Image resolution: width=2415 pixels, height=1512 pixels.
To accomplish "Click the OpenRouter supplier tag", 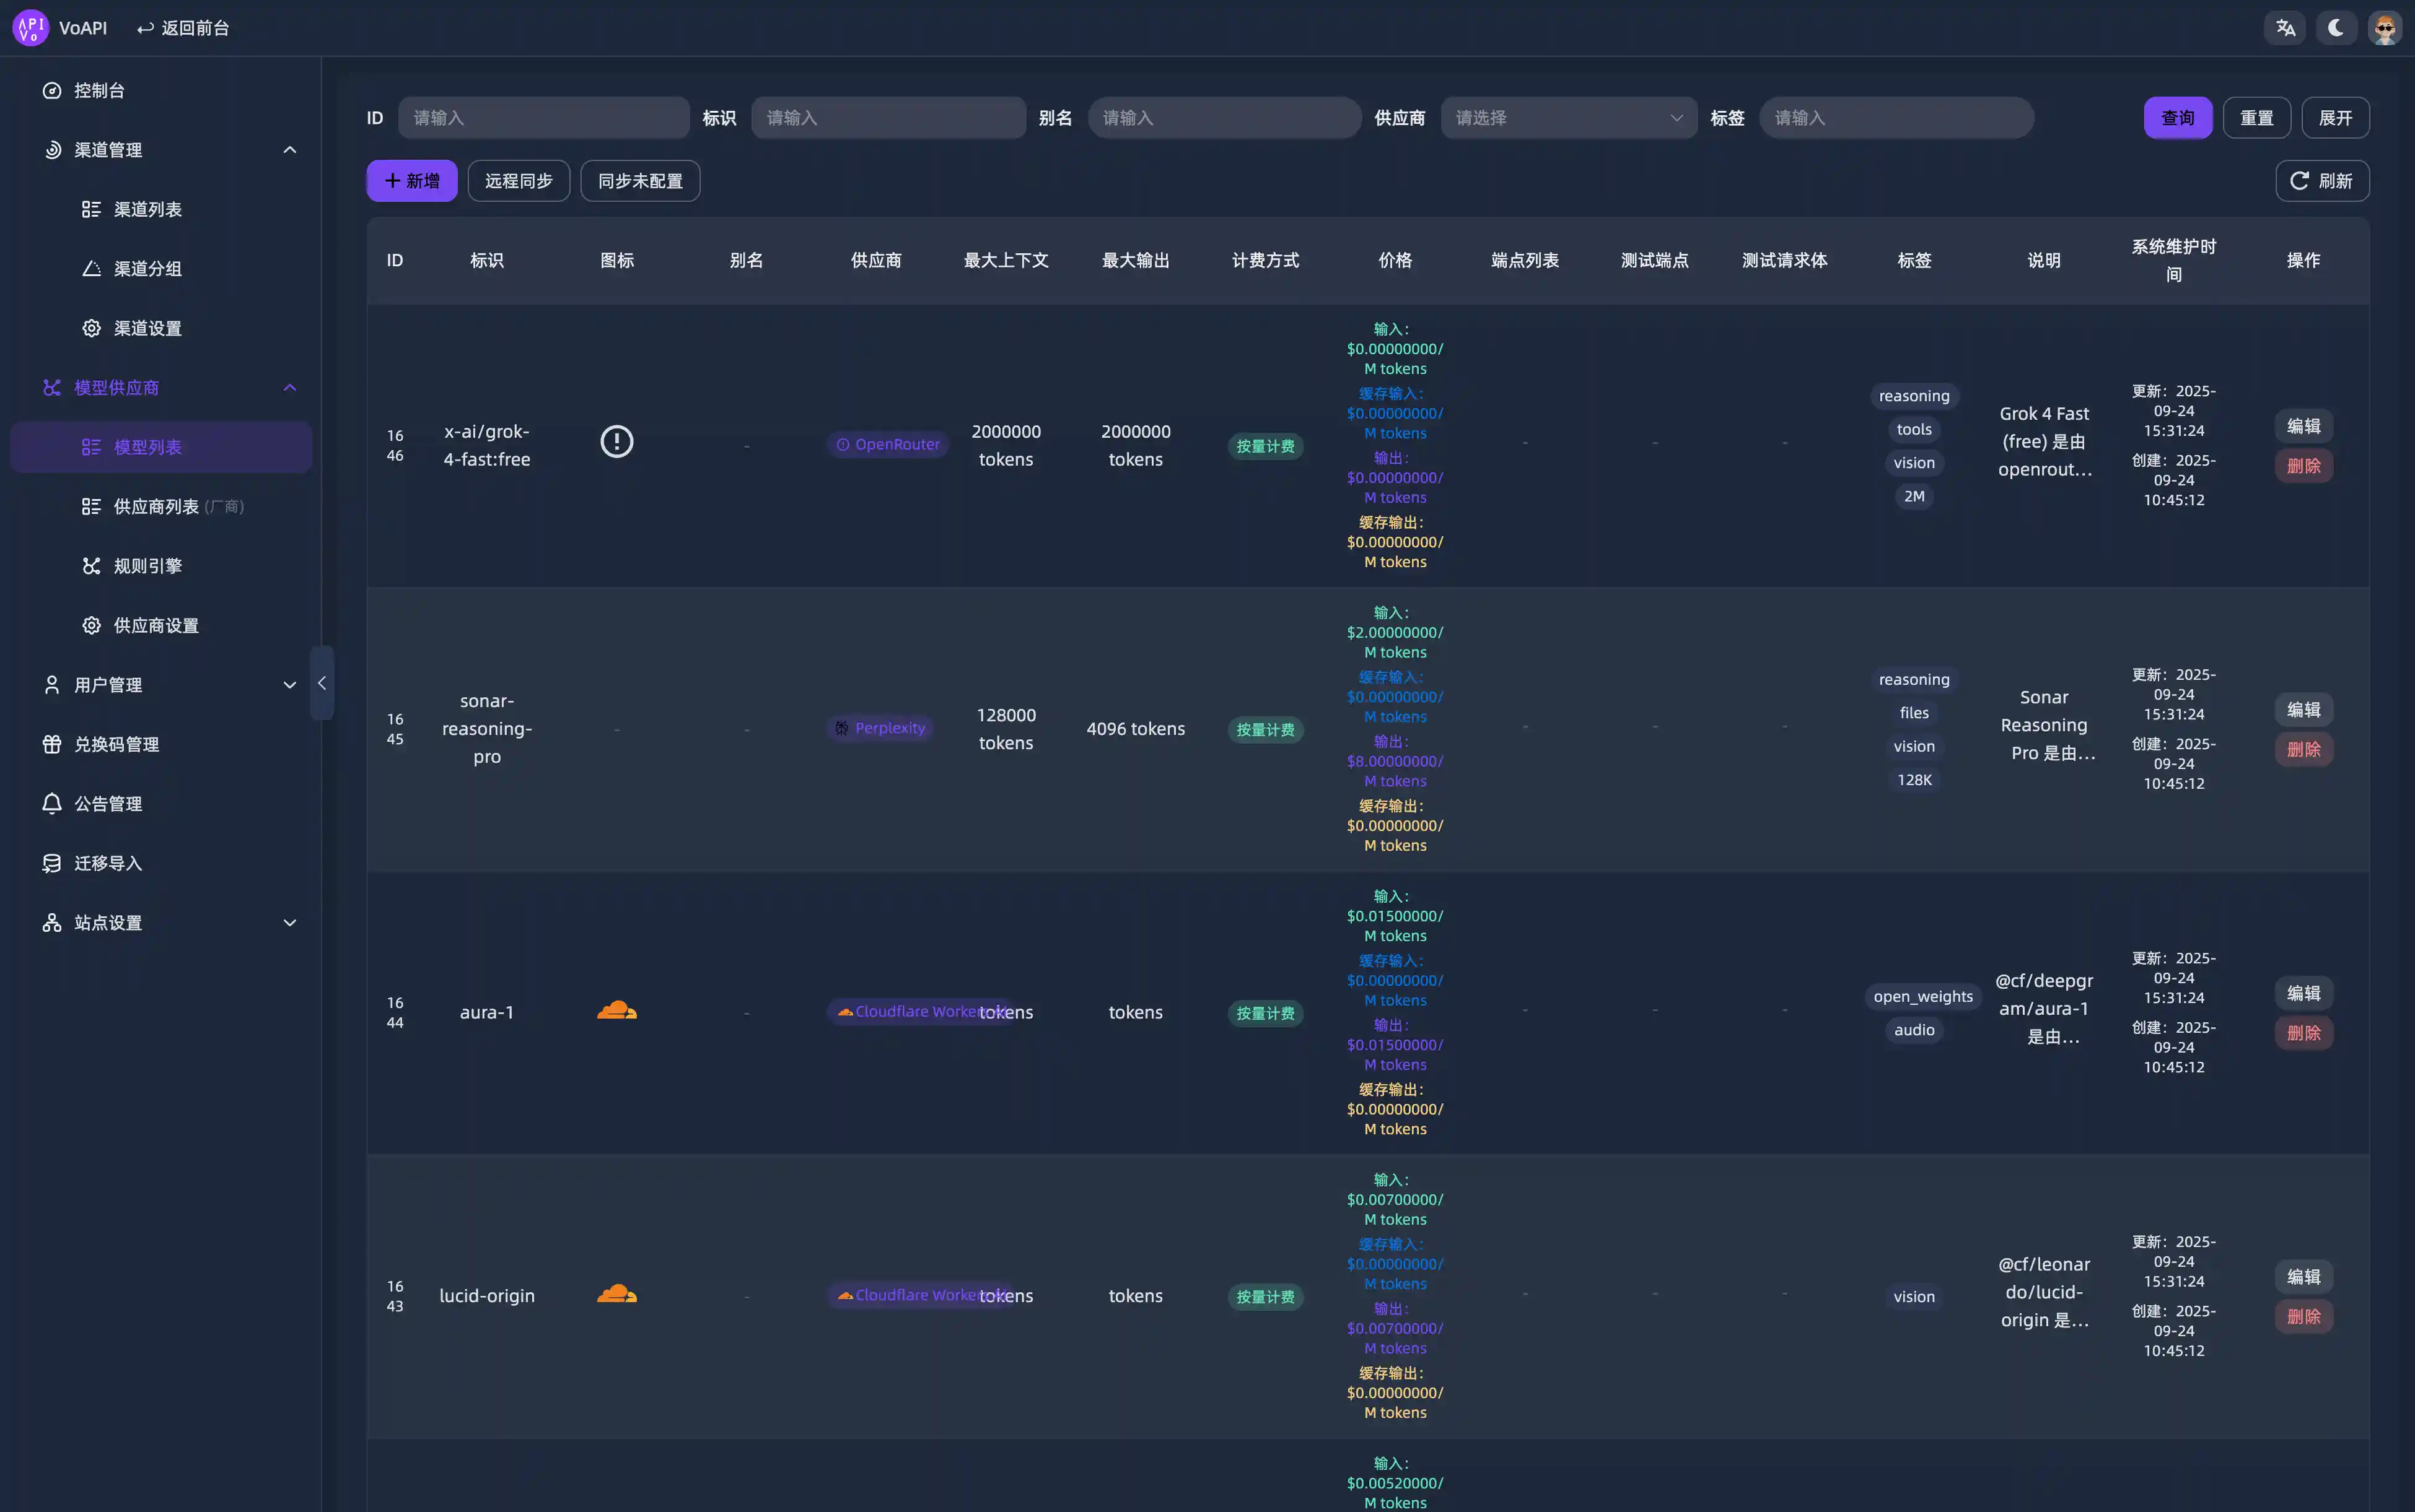I will pyautogui.click(x=887, y=444).
